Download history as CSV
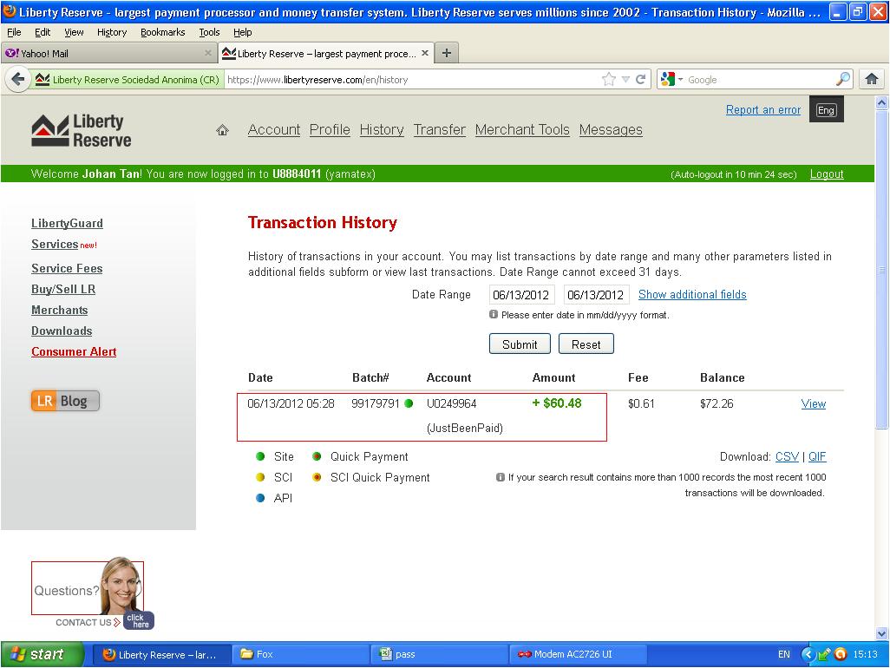The width and height of the screenshot is (890, 668). tap(787, 457)
